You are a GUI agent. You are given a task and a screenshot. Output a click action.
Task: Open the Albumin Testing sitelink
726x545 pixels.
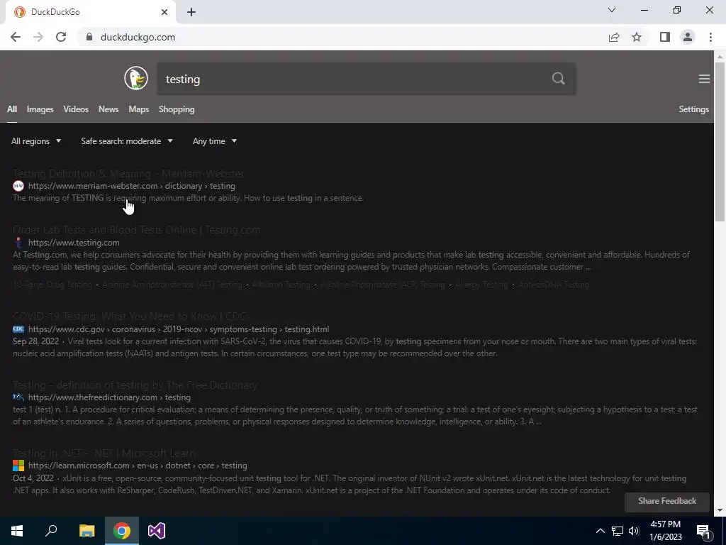pyautogui.click(x=281, y=285)
